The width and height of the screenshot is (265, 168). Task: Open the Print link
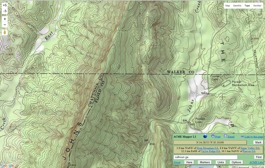pos(218,137)
